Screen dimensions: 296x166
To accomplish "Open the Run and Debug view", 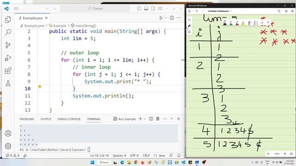I will pyautogui.click(x=8, y=58).
